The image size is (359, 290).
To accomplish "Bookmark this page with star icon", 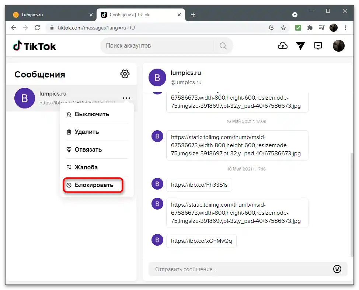I will [283, 28].
